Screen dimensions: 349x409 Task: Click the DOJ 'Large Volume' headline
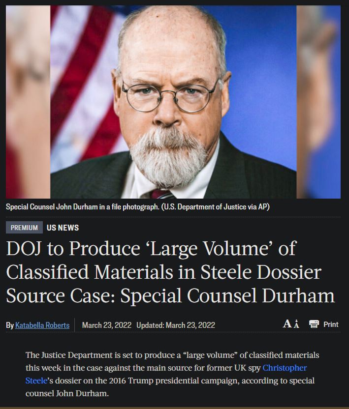point(170,272)
